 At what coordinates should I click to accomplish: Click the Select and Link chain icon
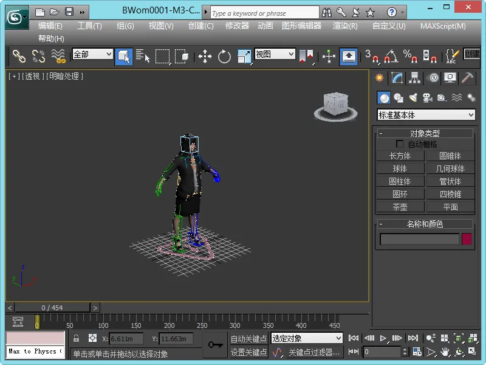click(x=19, y=57)
